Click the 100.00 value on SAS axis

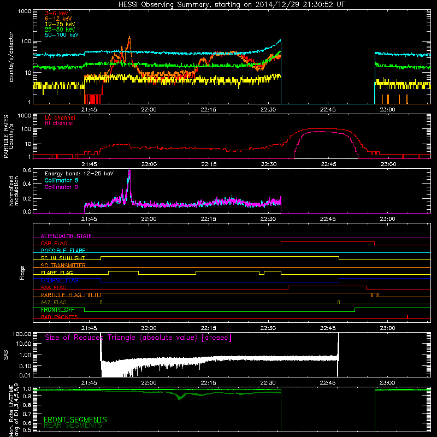(22, 334)
